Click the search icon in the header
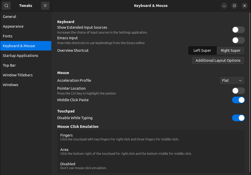This screenshot has height=175, width=251. (6, 6)
